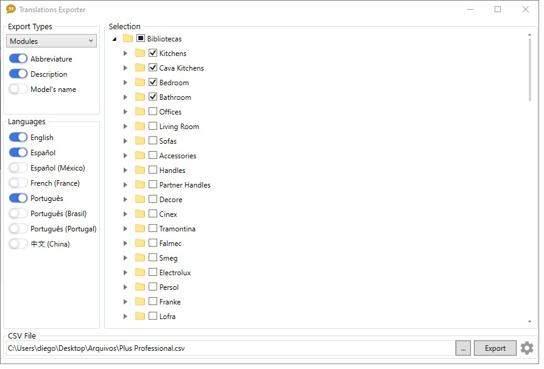The height and width of the screenshot is (369, 544).
Task: Enable the Português (Portugal) toggle
Action: coord(18,230)
